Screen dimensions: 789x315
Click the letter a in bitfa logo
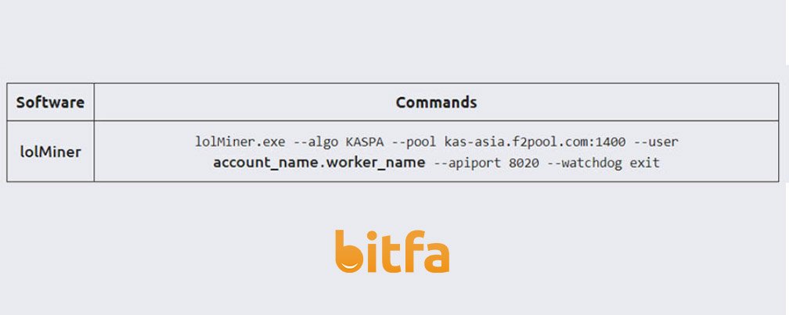click(x=435, y=258)
